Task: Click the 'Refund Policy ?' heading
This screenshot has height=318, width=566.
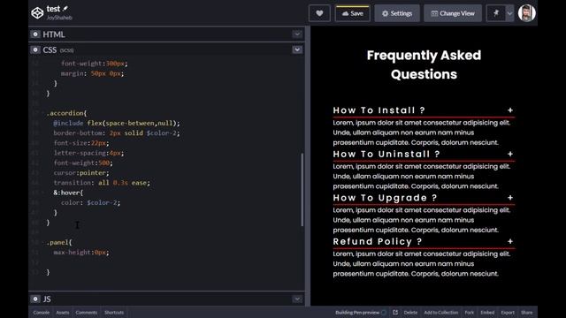Action: (378, 241)
